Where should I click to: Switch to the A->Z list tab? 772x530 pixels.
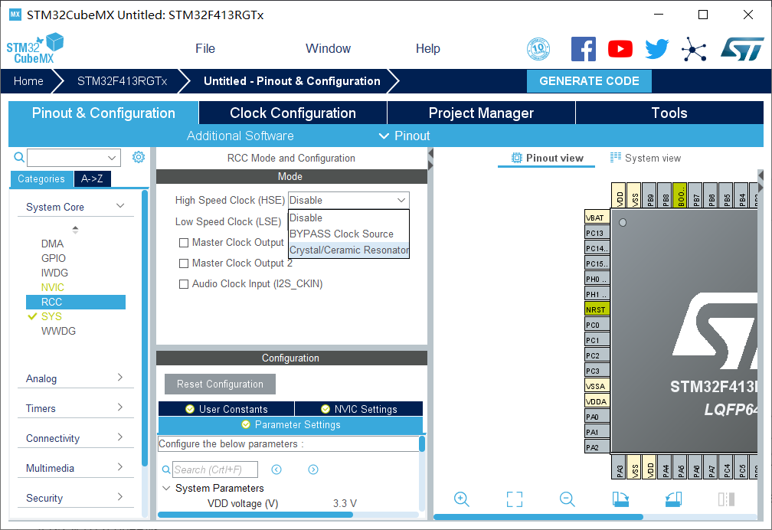92,178
